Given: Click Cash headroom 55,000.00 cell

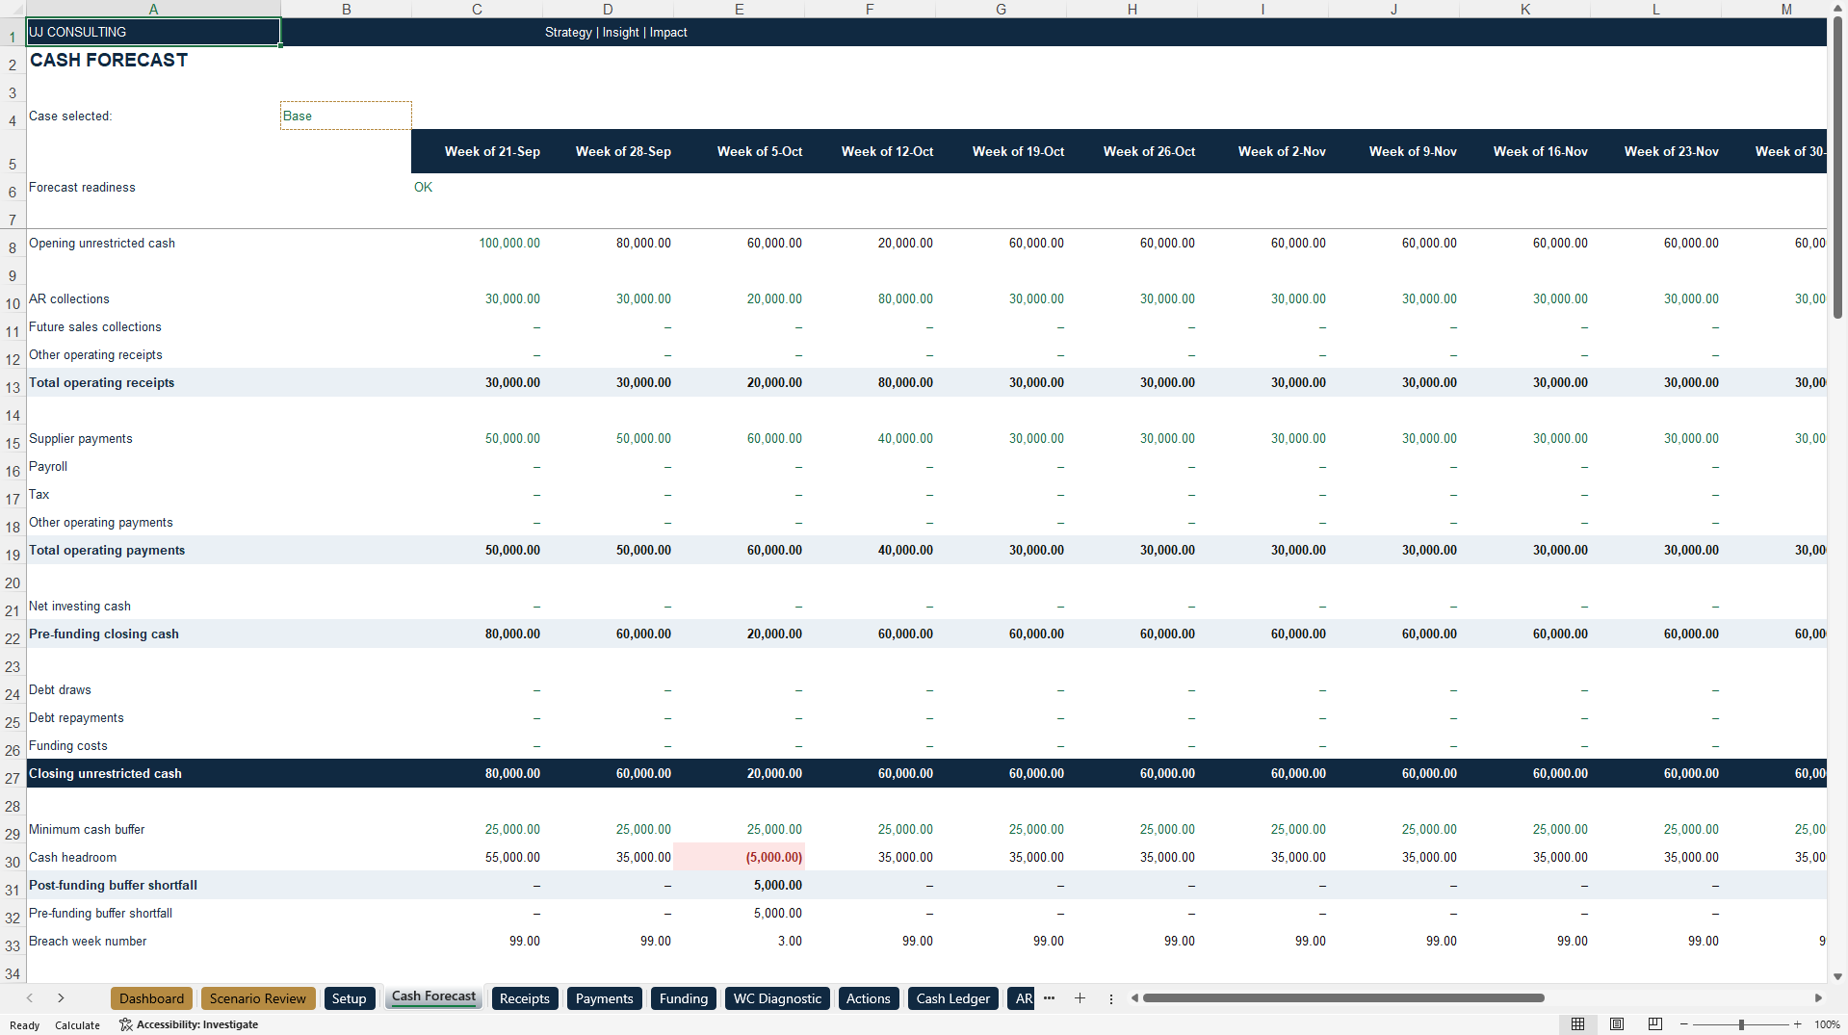Looking at the screenshot, I should (x=477, y=857).
